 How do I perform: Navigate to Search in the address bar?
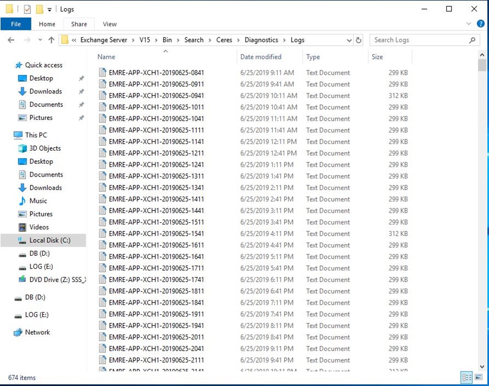tap(194, 40)
